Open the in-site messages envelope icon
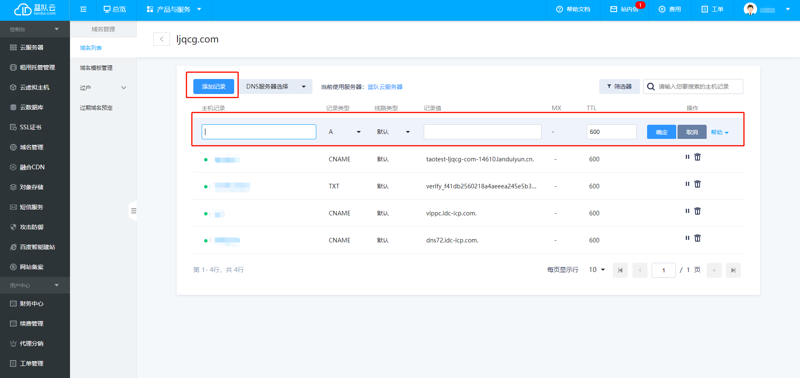800x378 pixels. click(x=614, y=9)
